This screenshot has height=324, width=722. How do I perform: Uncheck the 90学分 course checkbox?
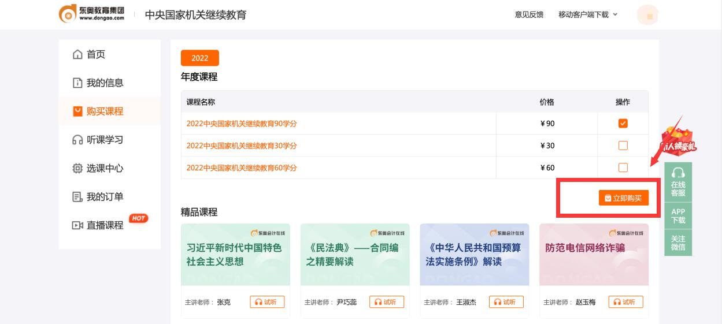coord(623,123)
